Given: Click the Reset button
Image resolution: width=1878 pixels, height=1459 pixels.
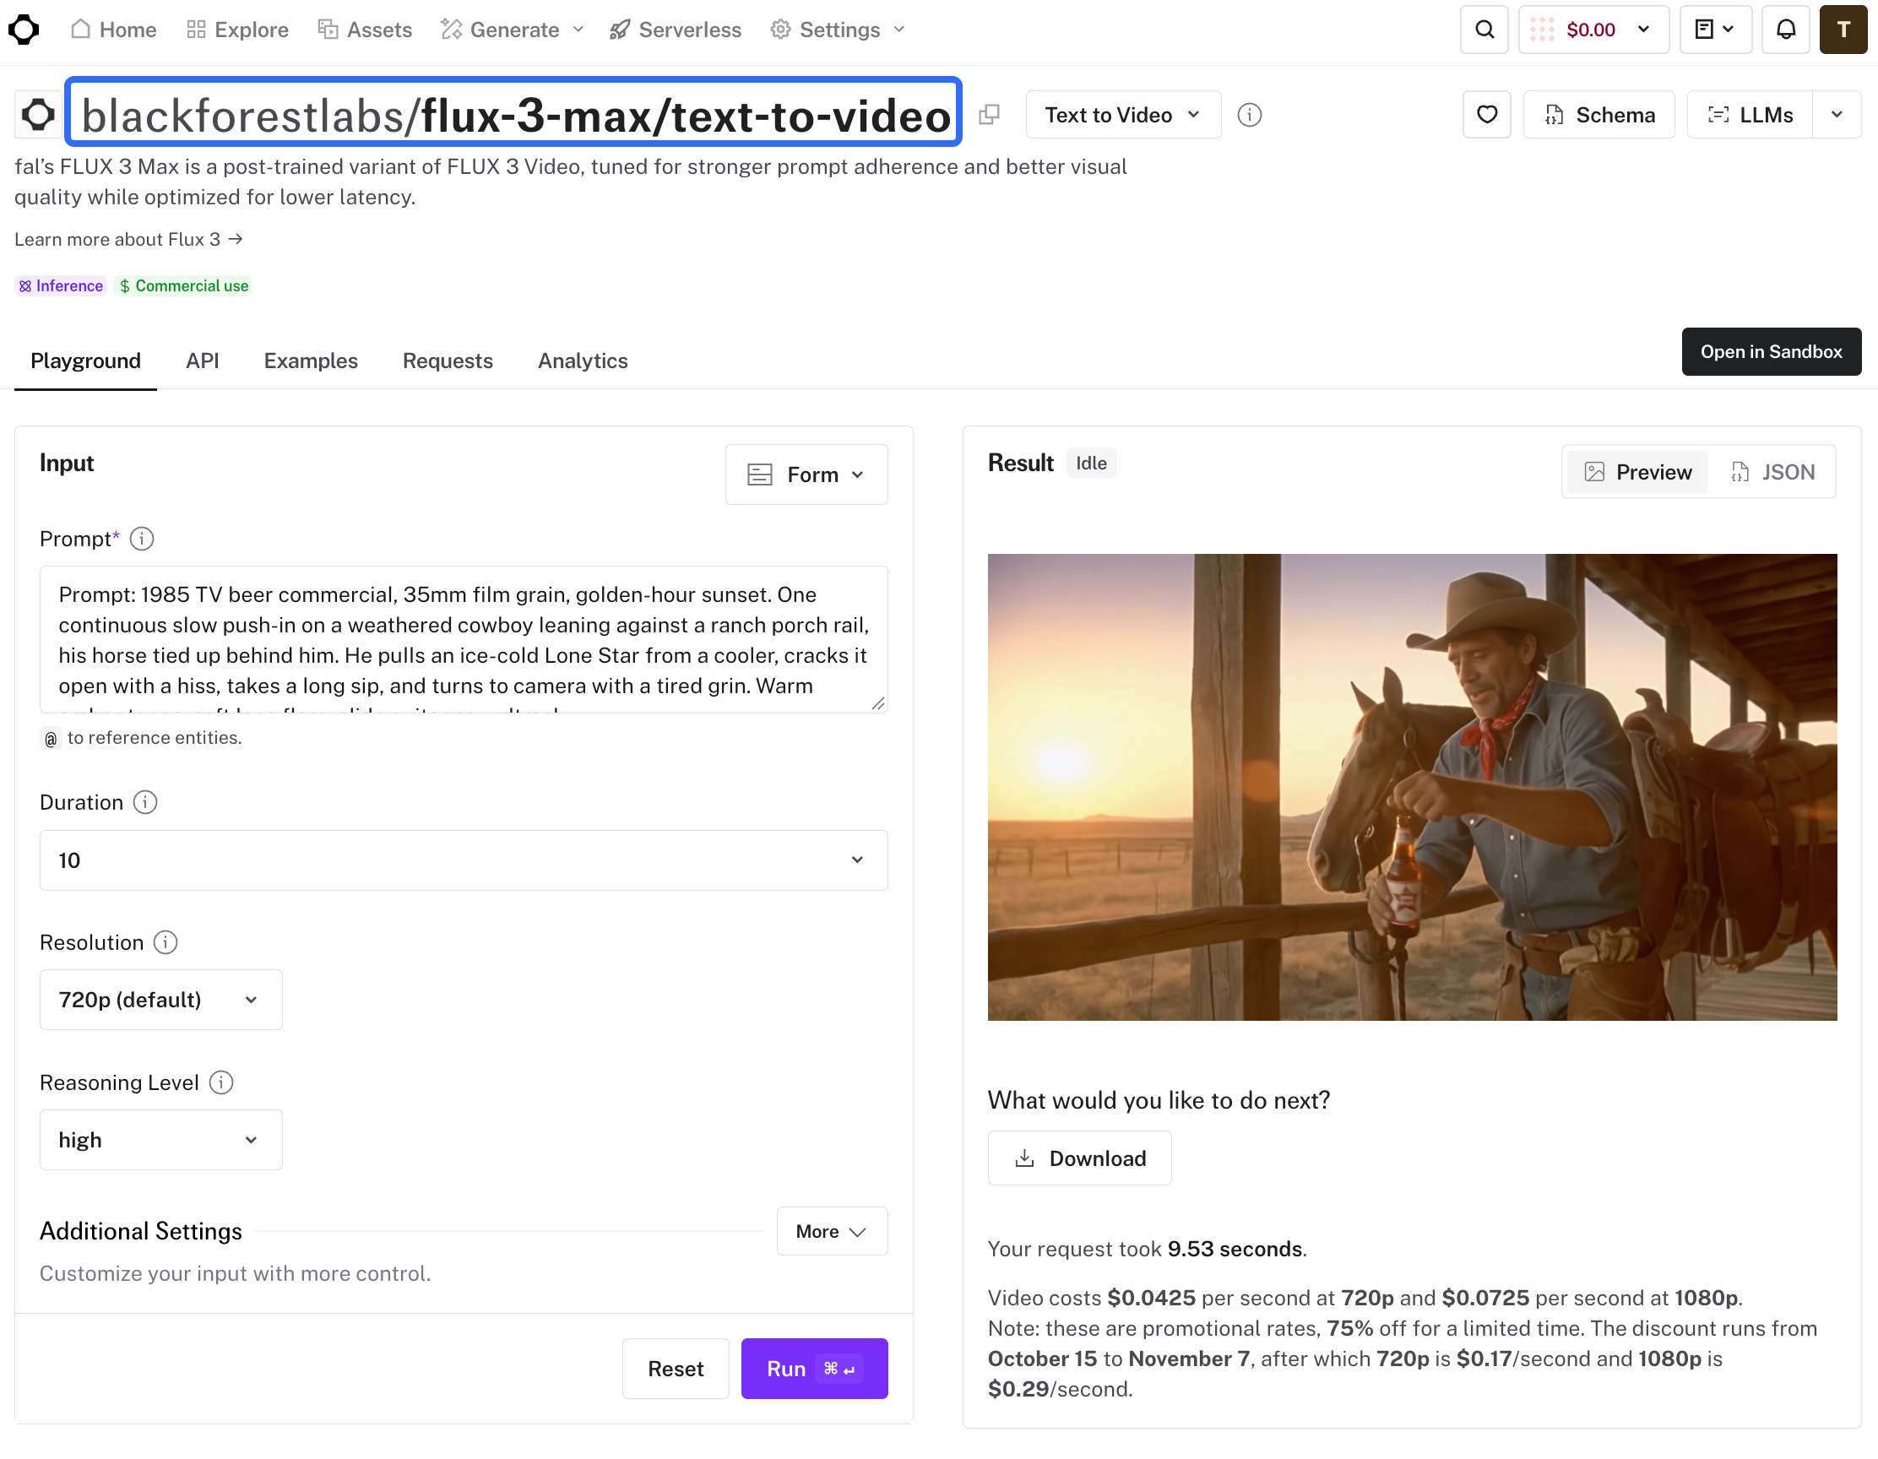Looking at the screenshot, I should pyautogui.click(x=675, y=1369).
